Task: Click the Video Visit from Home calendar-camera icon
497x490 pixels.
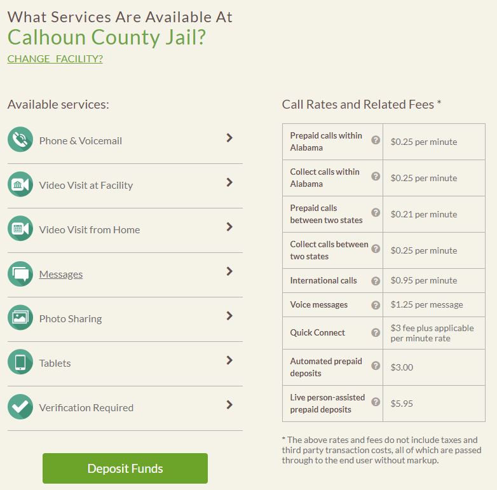Action: tap(20, 229)
